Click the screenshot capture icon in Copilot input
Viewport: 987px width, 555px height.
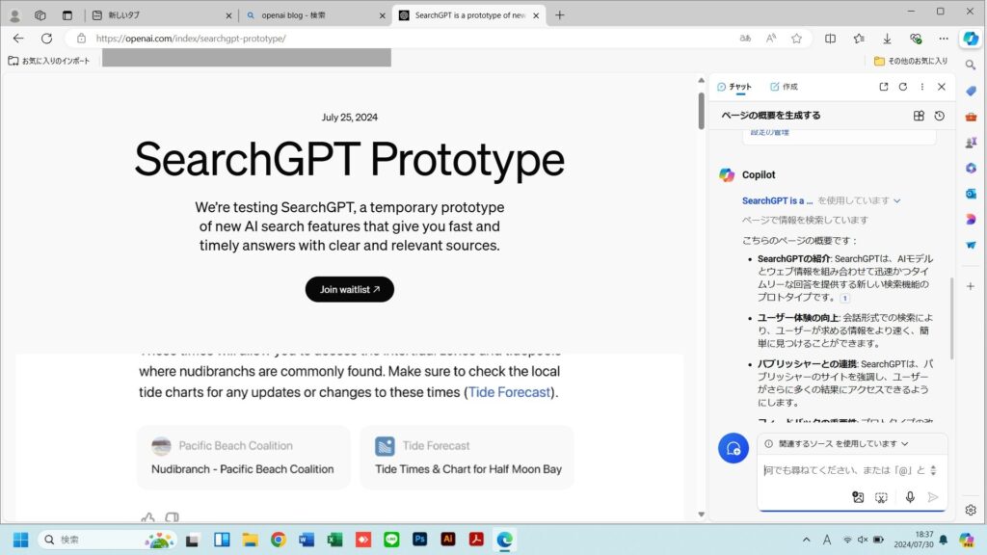tap(880, 496)
